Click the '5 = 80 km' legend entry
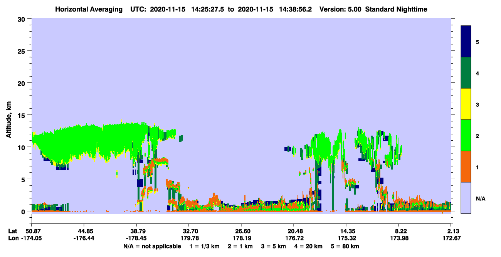Screen dimensions: 501x257 point(345,246)
